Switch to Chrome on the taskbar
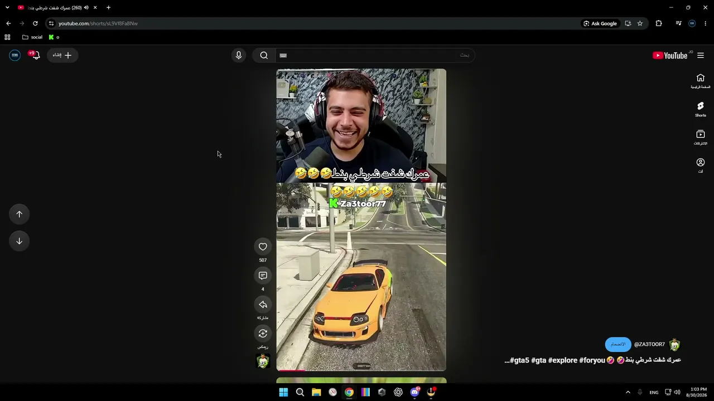The width and height of the screenshot is (714, 401). coord(349,392)
